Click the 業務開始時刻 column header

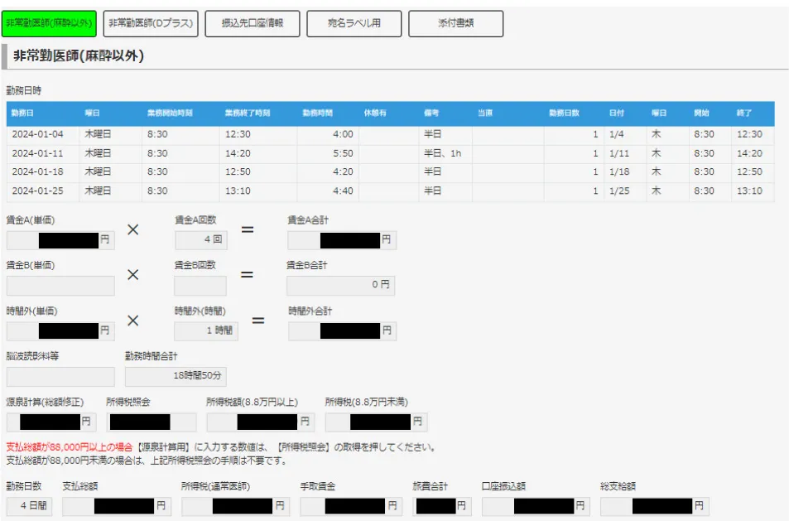tap(170, 113)
